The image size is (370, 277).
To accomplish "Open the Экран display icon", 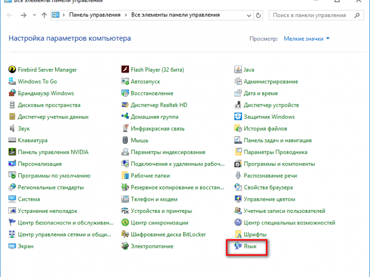I will (x=12, y=246).
